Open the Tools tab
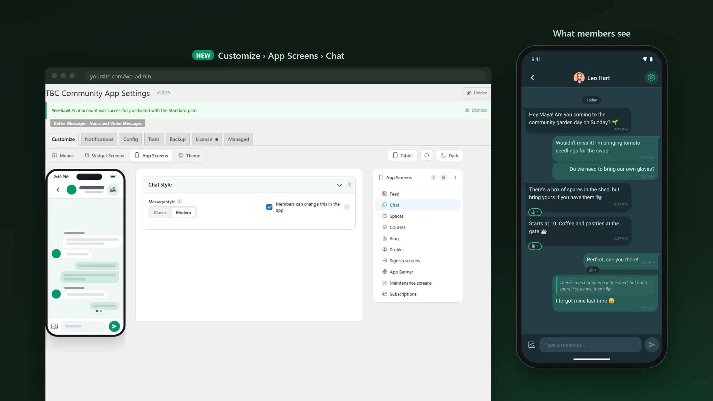Screen dimensions: 713x401 point(154,139)
